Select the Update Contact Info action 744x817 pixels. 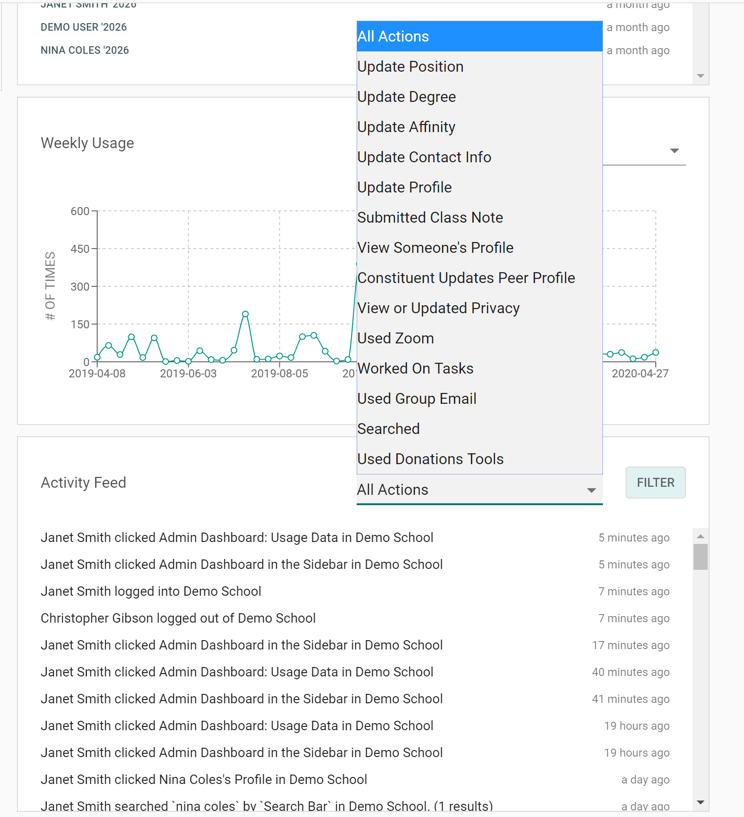(x=424, y=157)
